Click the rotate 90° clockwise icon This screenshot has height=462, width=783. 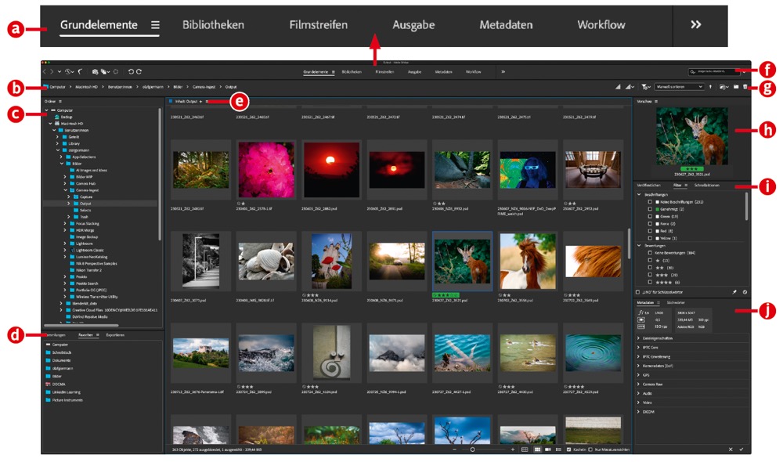coord(139,71)
